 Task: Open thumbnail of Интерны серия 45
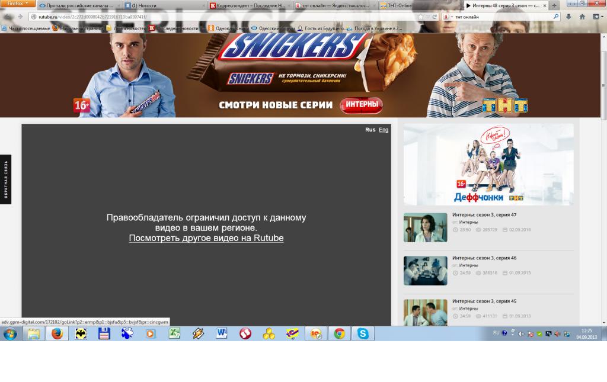(425, 312)
